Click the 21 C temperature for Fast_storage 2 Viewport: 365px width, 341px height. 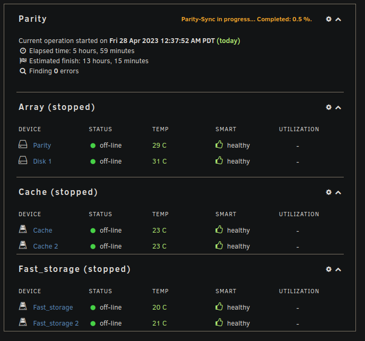(160, 323)
